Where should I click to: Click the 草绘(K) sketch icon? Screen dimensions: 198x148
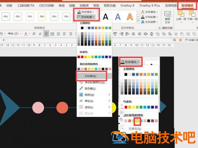81,101
